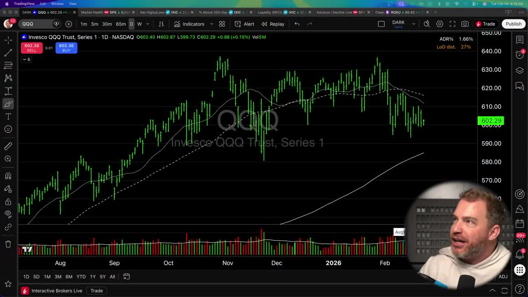The width and height of the screenshot is (528, 297).
Task: Choose the patterns drawing tool
Action: point(8,78)
